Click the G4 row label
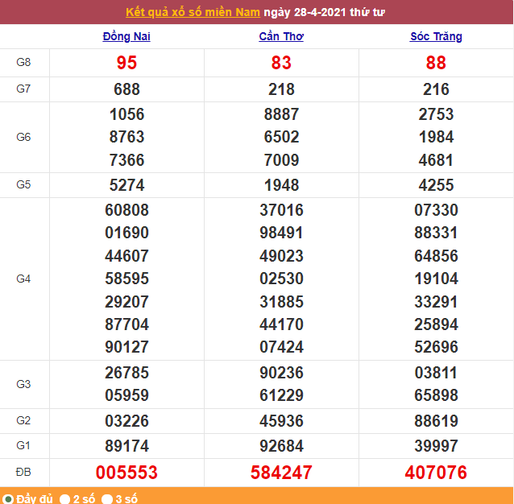 pos(24,279)
